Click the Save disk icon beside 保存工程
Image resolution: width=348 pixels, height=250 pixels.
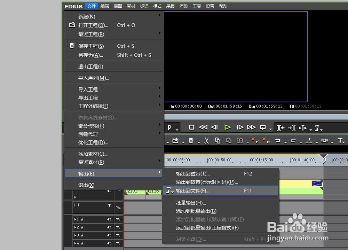[x=72, y=46]
